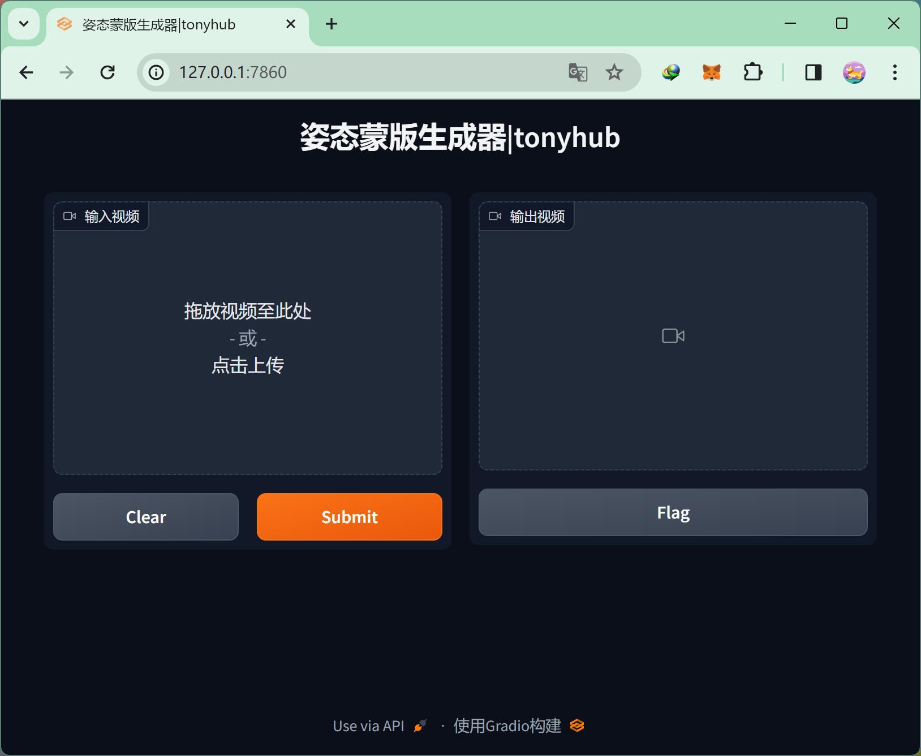Viewport: 921px width, 756px height.
Task: Open the Chrome three-dot menu
Action: 895,72
